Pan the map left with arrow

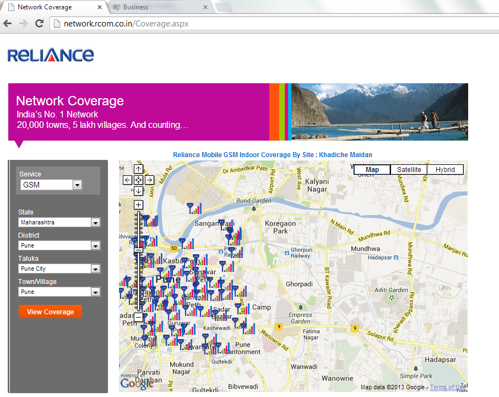[x=127, y=180]
